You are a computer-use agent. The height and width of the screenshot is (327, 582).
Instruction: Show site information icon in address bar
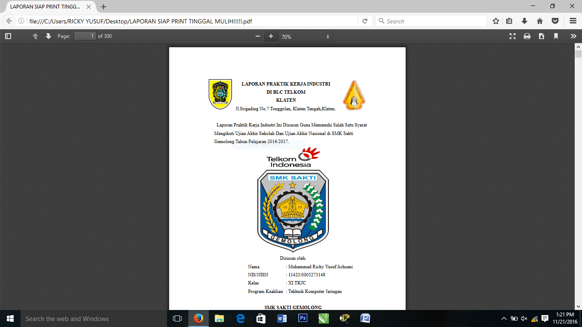click(21, 21)
